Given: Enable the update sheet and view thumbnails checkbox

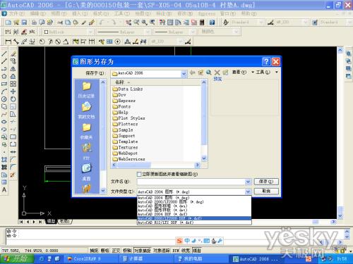Looking at the screenshot, I should tap(139, 174).
